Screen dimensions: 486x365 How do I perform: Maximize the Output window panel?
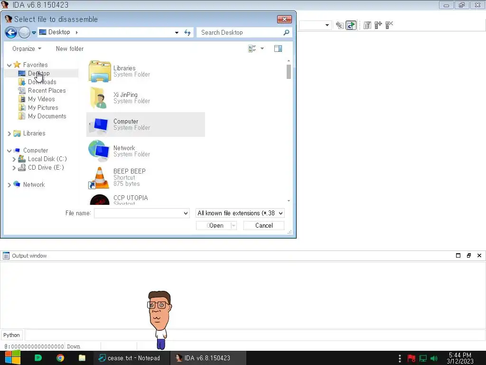458,255
